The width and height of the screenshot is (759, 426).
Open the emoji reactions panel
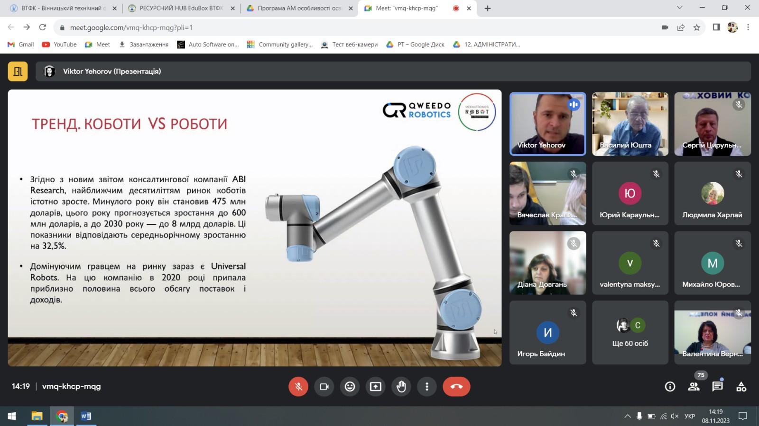pos(350,387)
